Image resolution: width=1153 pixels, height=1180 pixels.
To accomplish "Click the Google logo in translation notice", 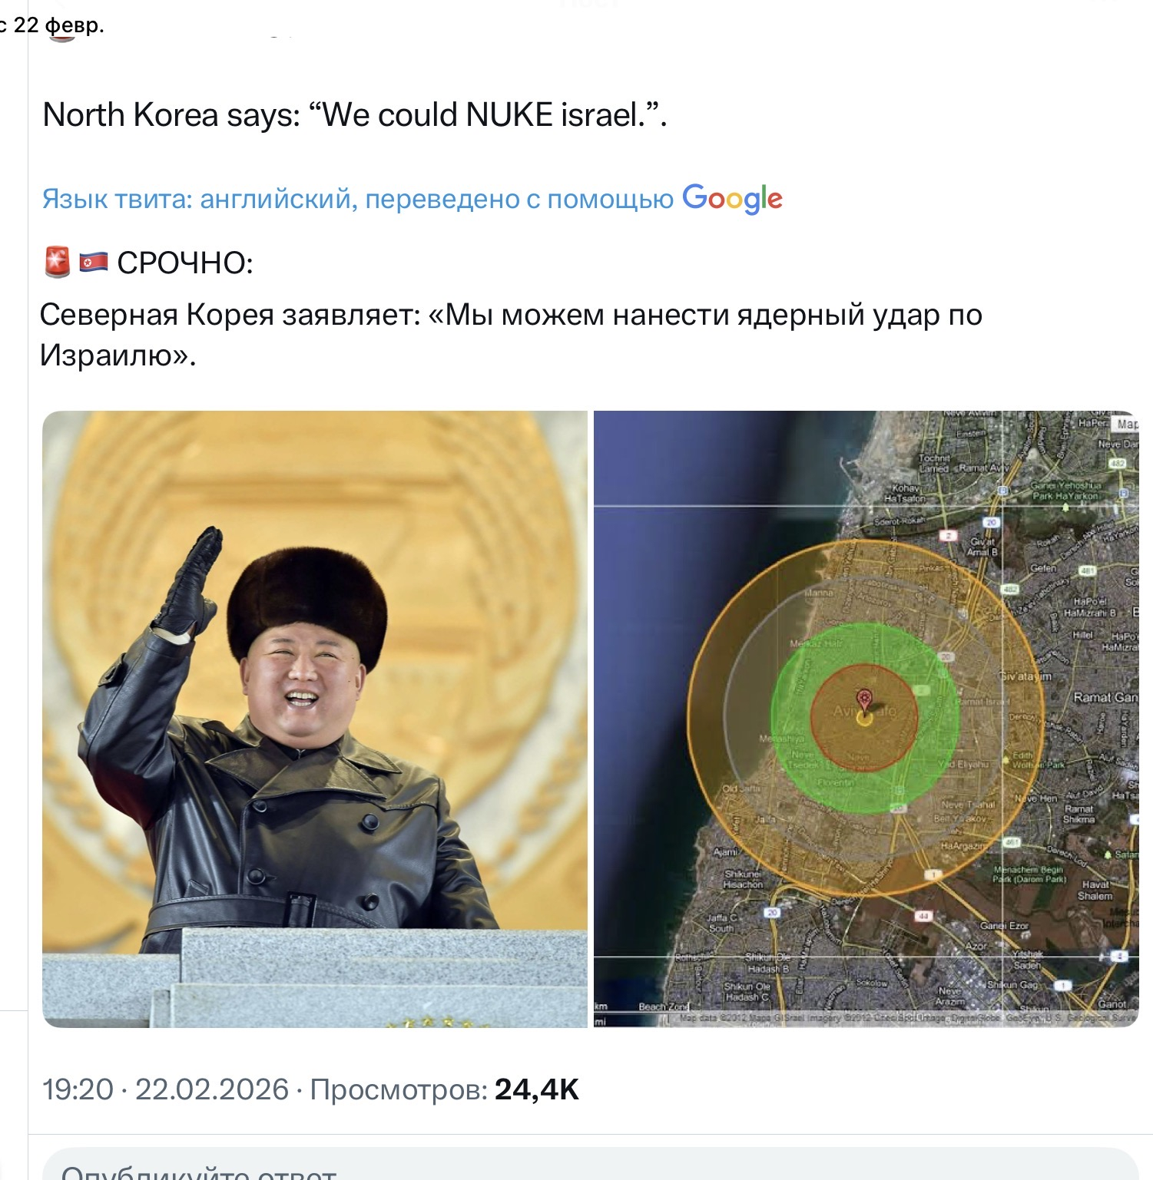I will tap(732, 198).
